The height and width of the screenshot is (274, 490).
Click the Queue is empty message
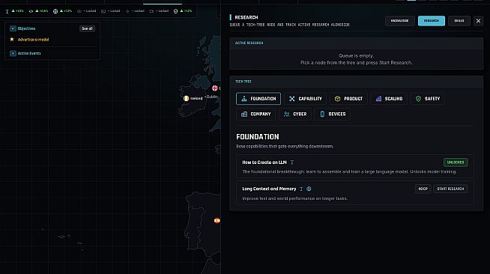[356, 56]
